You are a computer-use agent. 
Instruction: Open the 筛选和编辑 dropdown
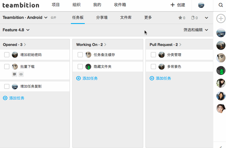point(196,30)
